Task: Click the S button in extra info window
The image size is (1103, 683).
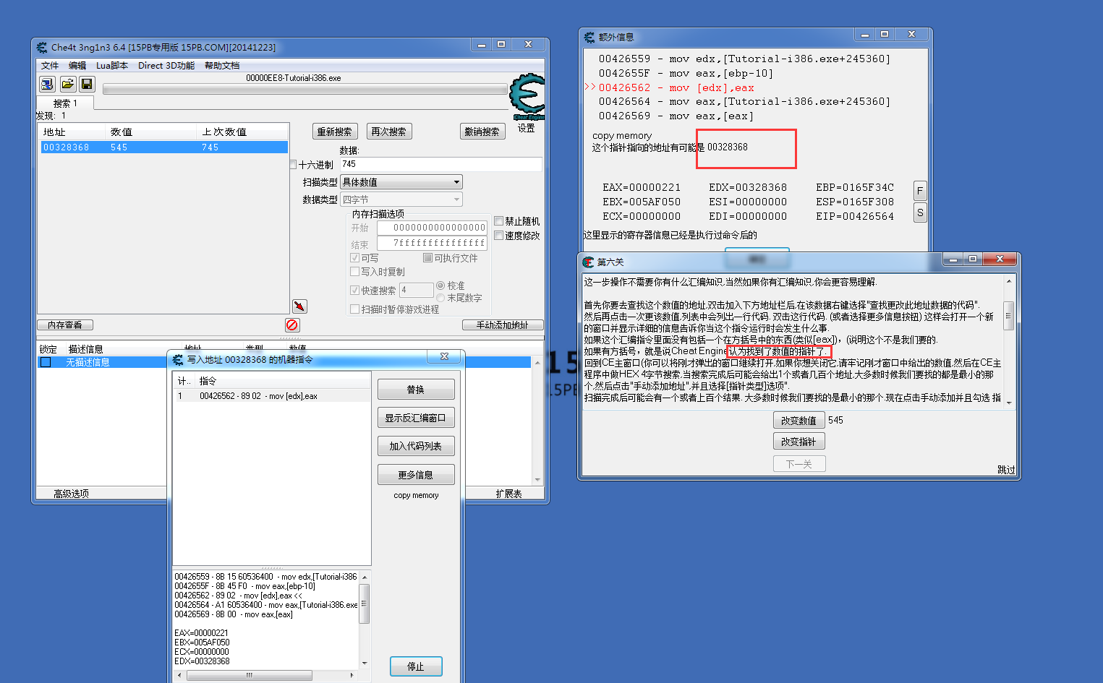Action: point(920,212)
